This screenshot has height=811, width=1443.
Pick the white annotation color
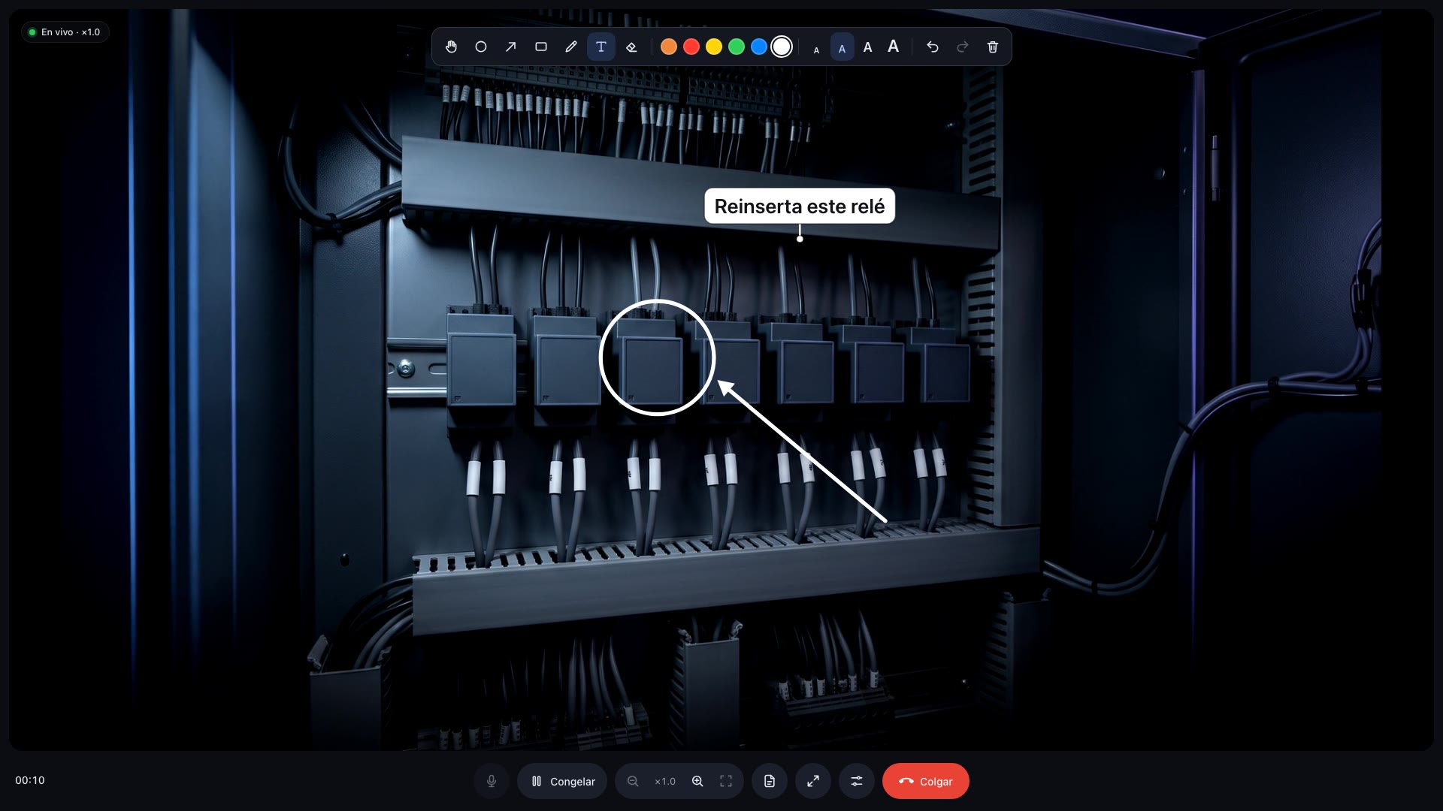point(782,47)
